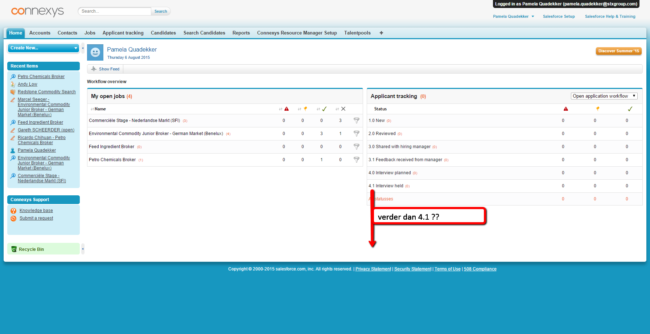Open the Privacy Statement link
This screenshot has height=334, width=650.
pos(373,269)
